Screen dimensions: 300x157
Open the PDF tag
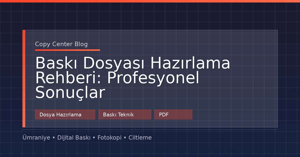tap(173, 115)
